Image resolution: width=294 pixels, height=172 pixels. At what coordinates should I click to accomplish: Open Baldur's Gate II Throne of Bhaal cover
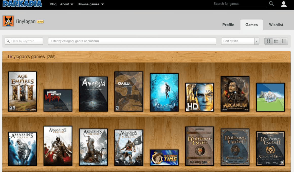270,149
